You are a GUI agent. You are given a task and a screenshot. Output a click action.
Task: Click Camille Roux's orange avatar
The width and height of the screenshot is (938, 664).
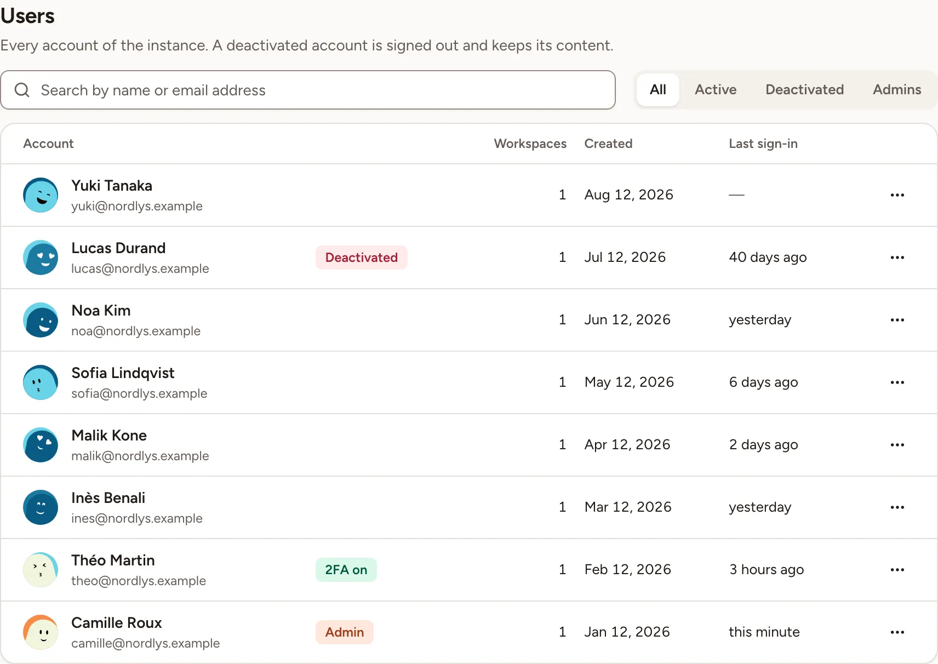click(x=41, y=632)
